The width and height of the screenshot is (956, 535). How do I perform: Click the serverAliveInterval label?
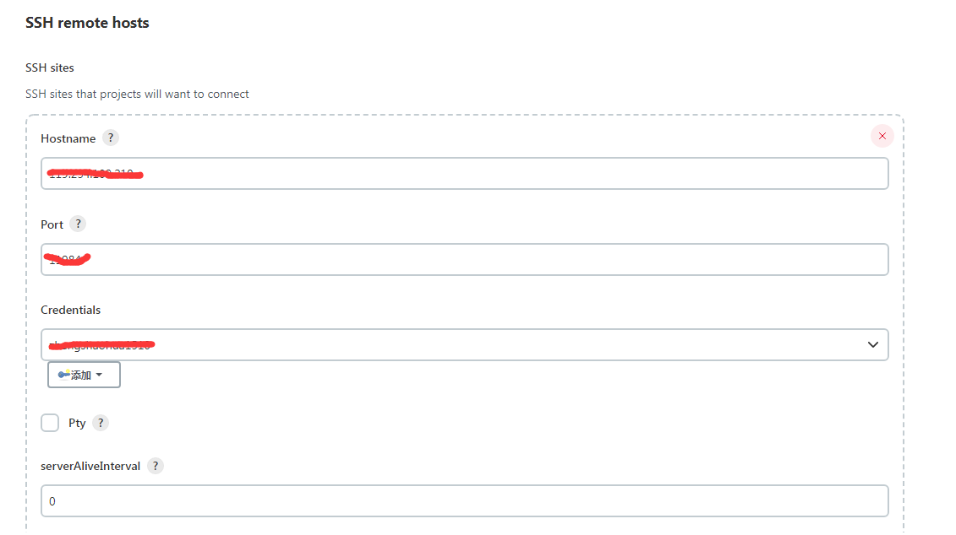pyautogui.click(x=90, y=466)
